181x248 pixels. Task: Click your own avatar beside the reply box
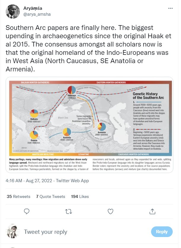click(13, 232)
